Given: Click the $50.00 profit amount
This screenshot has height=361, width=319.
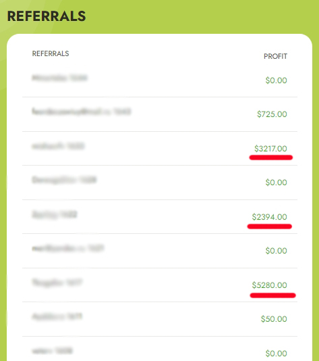Looking at the screenshot, I should coord(274,319).
